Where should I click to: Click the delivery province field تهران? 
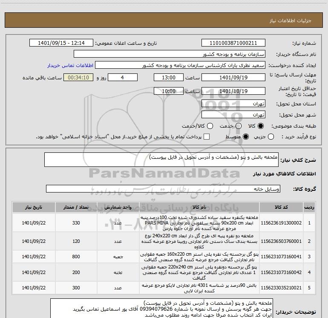(x=233, y=103)
